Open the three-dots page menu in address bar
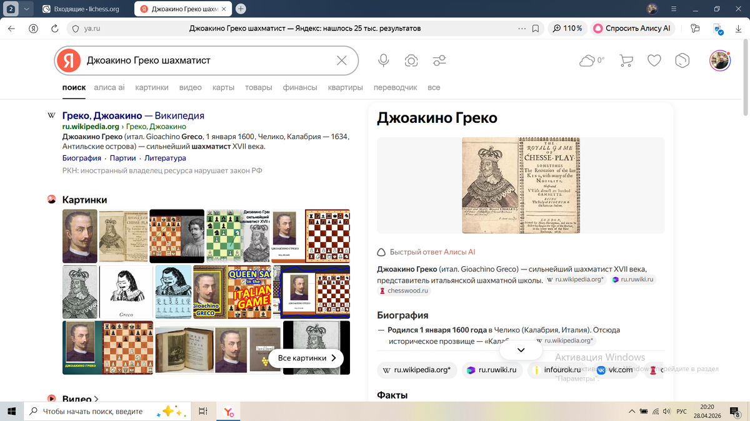Image resolution: width=750 pixels, height=421 pixels. tap(522, 29)
